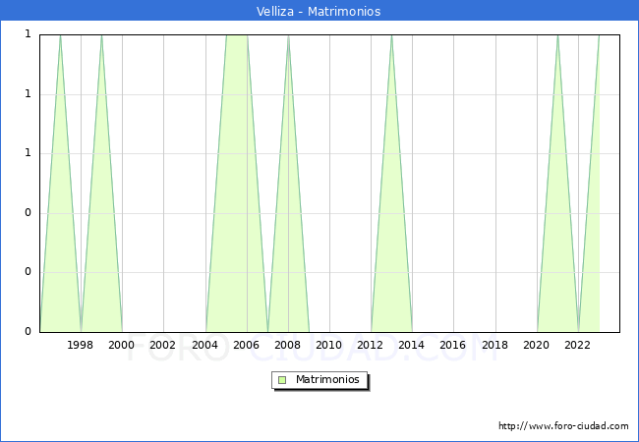Select the 2006 x-axis label
The image size is (639, 442).
coord(246,346)
